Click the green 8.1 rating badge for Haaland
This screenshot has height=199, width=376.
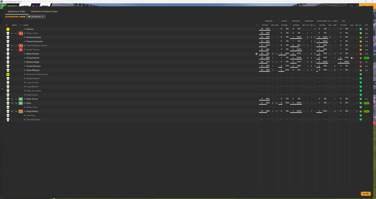(366, 58)
